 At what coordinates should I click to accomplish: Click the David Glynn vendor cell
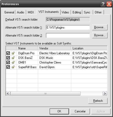pos(55,67)
